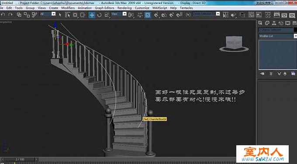Expand the selection filter All dropdown
This screenshot has height=164, width=297.
(x=48, y=14)
